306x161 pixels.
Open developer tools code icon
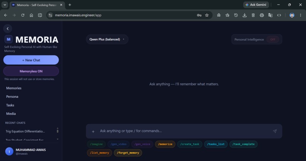(279, 15)
